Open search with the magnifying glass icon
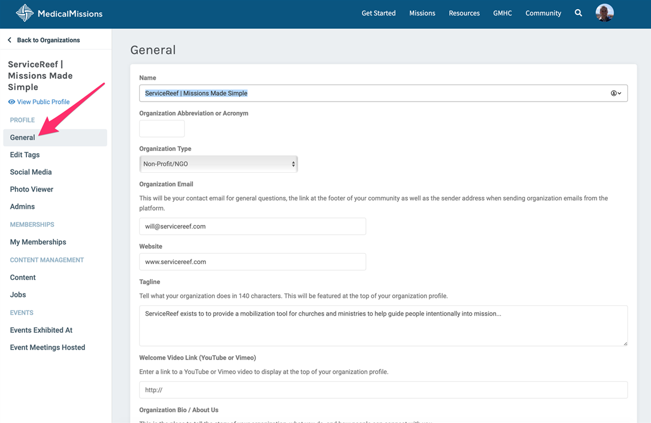 [578, 13]
